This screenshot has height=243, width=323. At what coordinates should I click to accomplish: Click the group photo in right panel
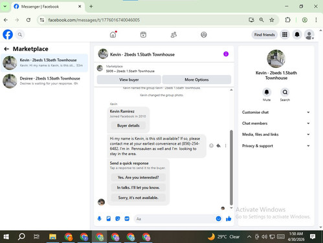coord(276,59)
